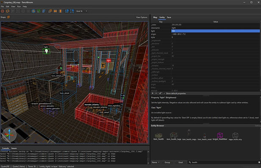Select trigger_health_relay wireframe entity

point(235,136)
